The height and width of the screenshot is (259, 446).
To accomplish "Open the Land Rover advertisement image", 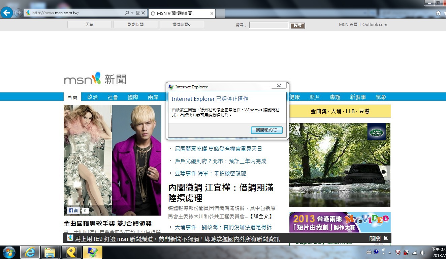I will coord(340,165).
